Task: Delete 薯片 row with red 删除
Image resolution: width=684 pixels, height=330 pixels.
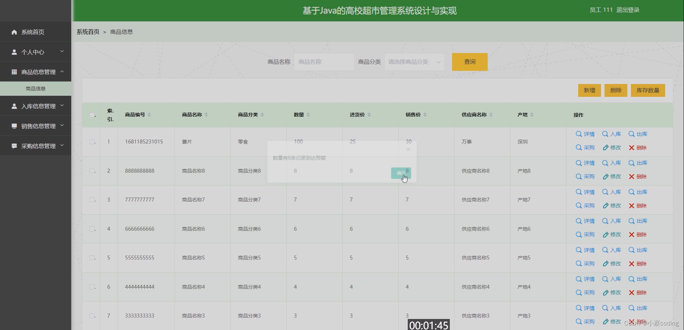Action: [638, 148]
